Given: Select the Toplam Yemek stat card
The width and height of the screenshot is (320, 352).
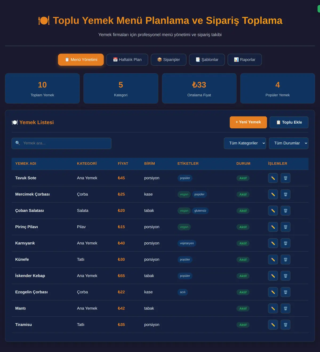Looking at the screenshot, I should tap(42, 89).
